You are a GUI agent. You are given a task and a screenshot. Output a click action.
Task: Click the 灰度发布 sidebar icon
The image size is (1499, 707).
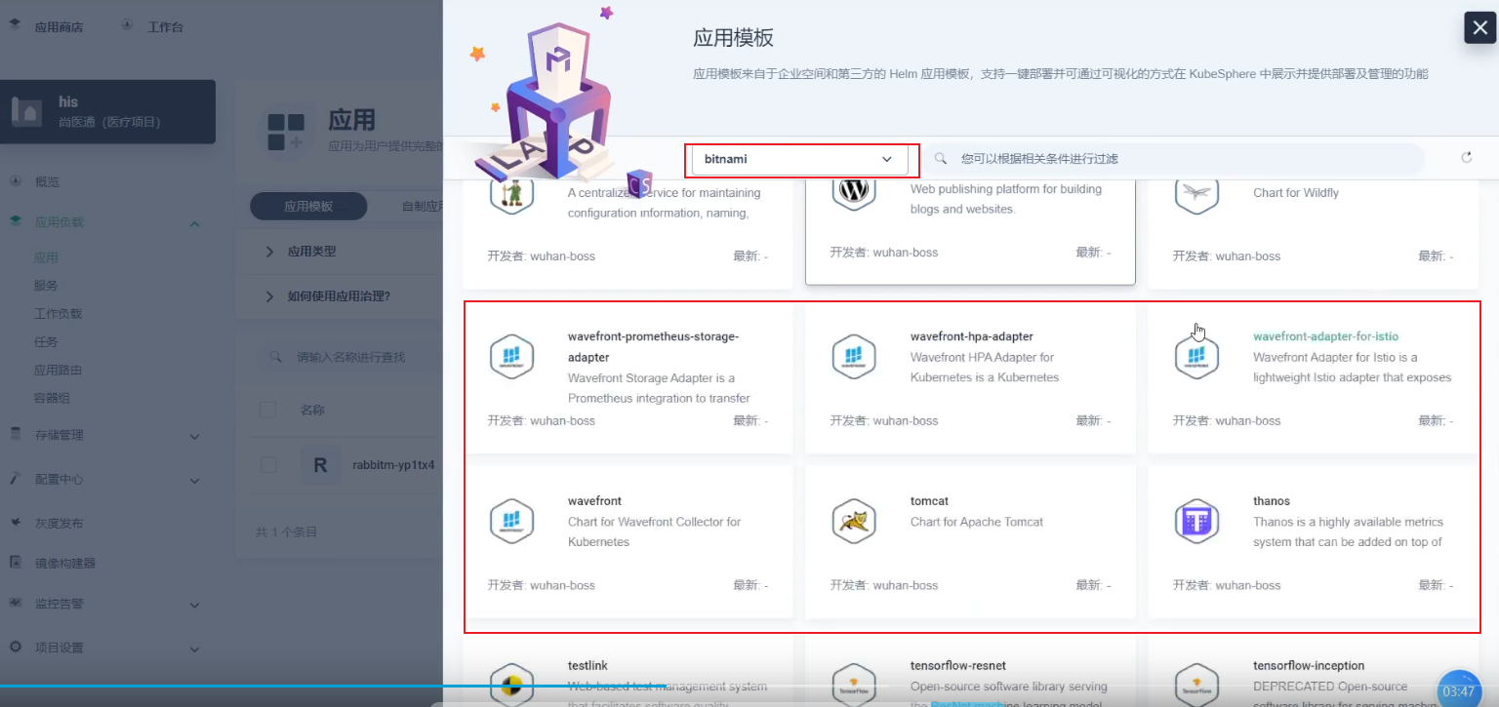[x=16, y=523]
